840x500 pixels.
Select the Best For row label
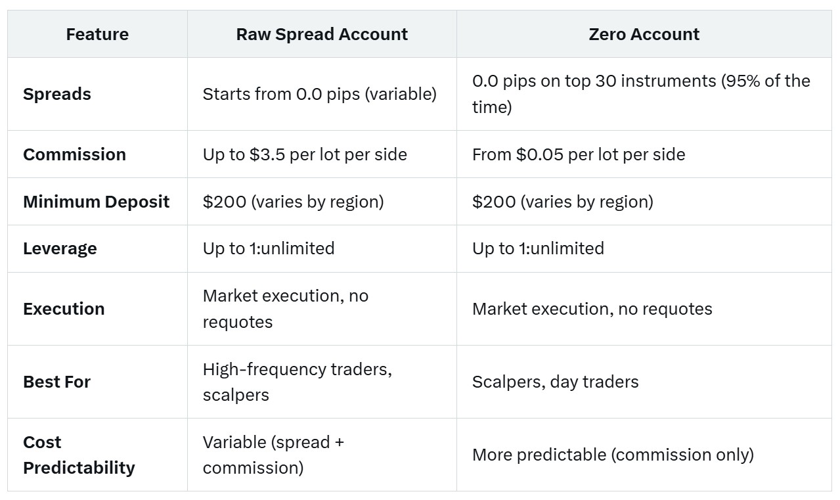56,382
